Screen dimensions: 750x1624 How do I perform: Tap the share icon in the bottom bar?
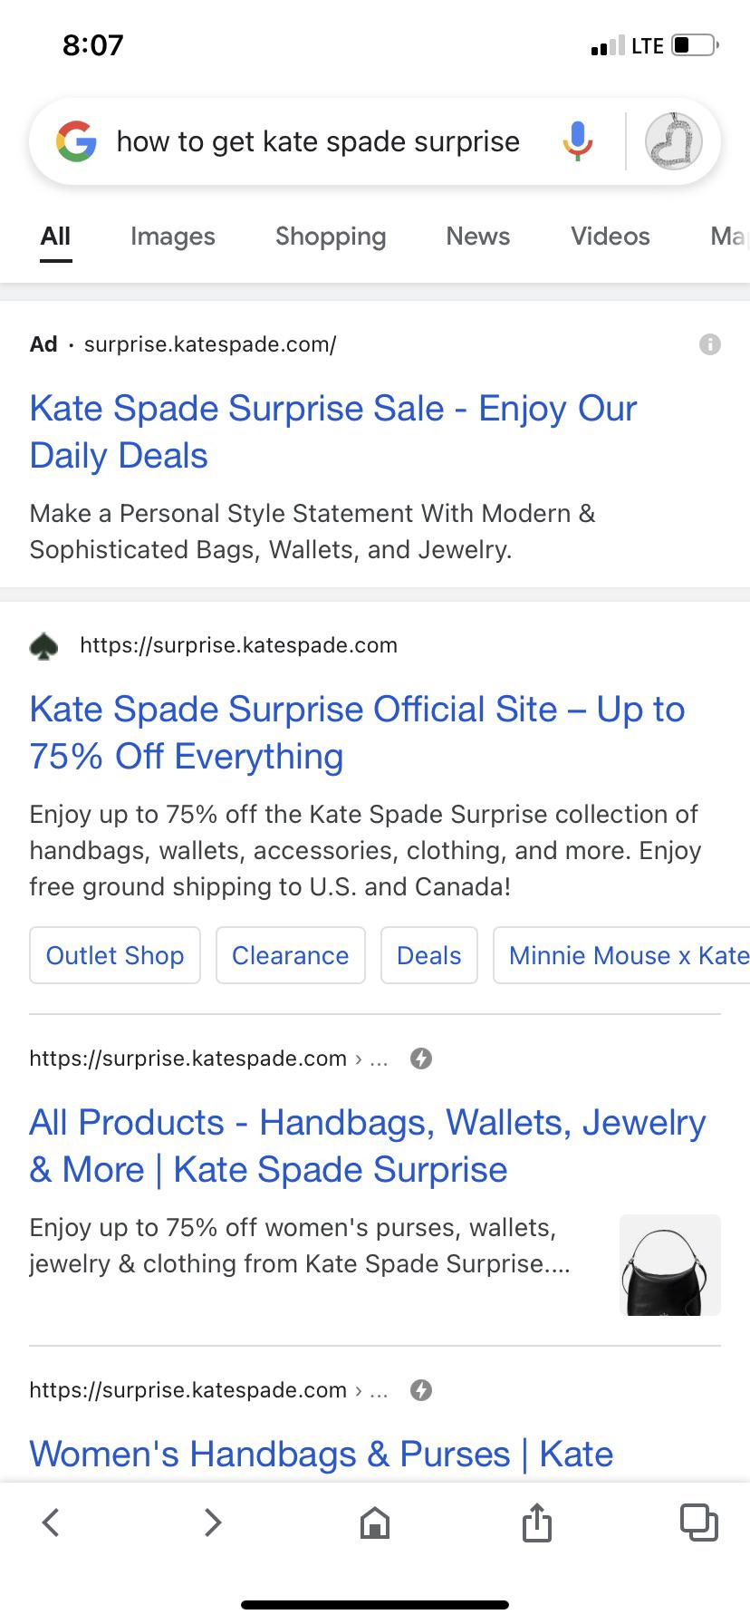536,1522
